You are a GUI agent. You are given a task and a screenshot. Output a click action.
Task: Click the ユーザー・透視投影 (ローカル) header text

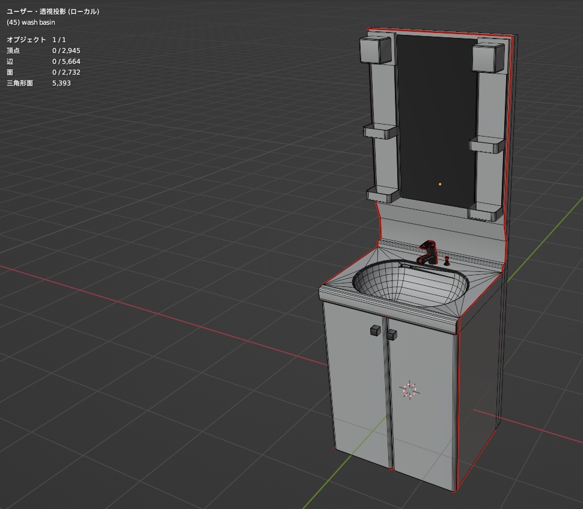[x=53, y=11]
